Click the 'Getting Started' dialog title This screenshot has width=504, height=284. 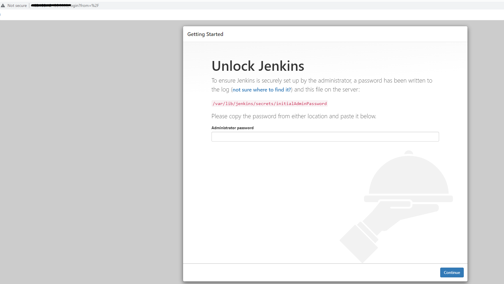tap(205, 34)
